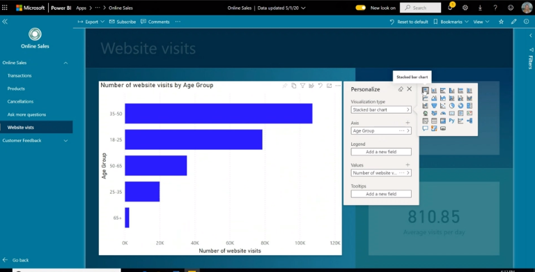Click the 35-50 age group bar

[218, 114]
